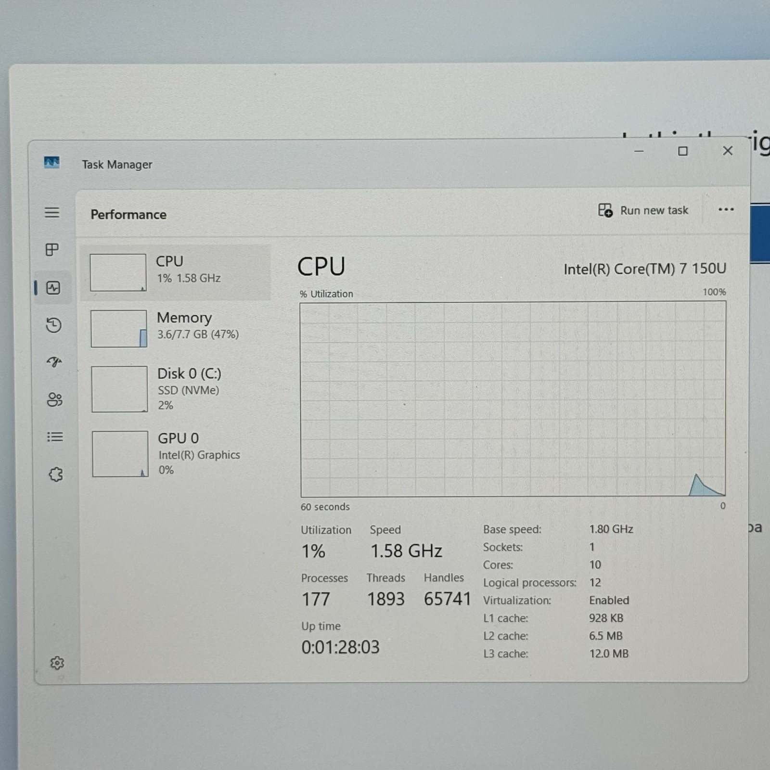Click the GPU 0 mini graph thumbnail

pos(120,454)
